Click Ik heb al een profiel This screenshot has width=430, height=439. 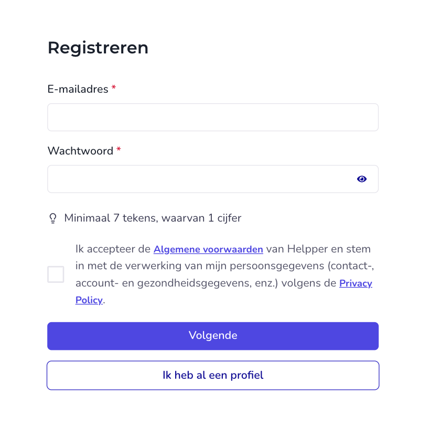coord(213,375)
